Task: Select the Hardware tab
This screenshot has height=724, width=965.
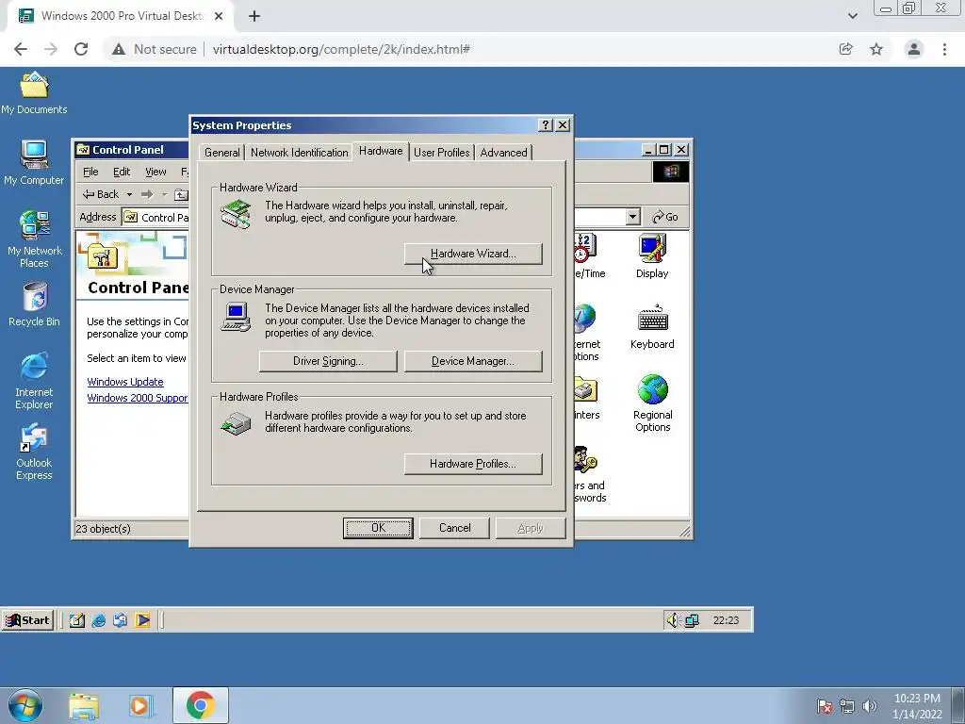Action: pos(381,151)
